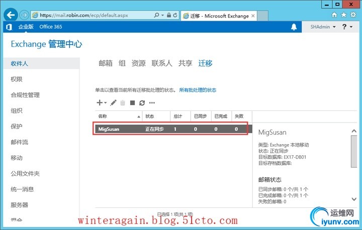362x230 pixels.
Task: Click the 已完成 column header
Action: click(x=221, y=117)
